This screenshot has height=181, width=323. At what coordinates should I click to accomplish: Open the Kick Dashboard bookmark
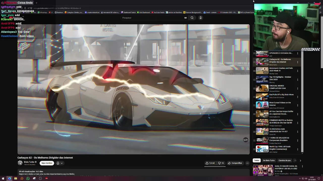pos(143,12)
